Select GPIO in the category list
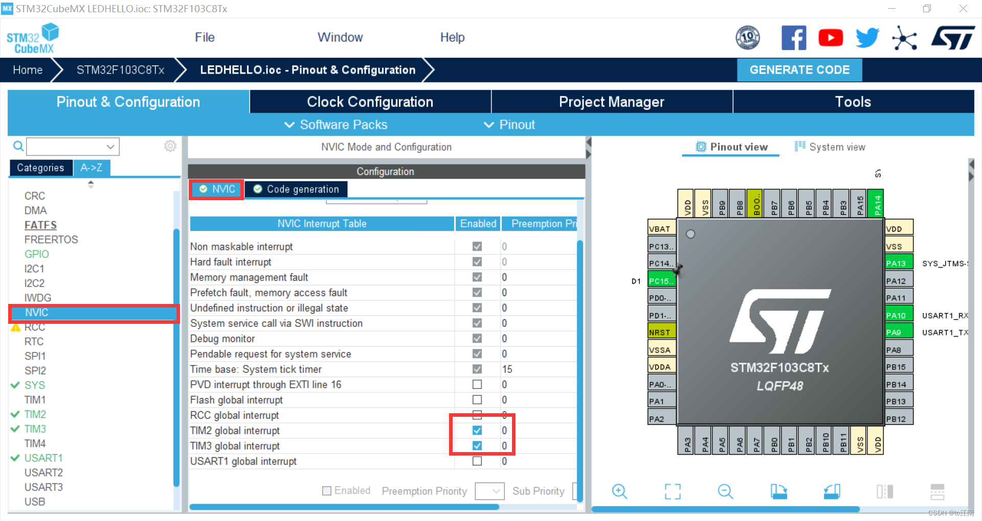Screen dimensions: 982x521 click(37, 254)
